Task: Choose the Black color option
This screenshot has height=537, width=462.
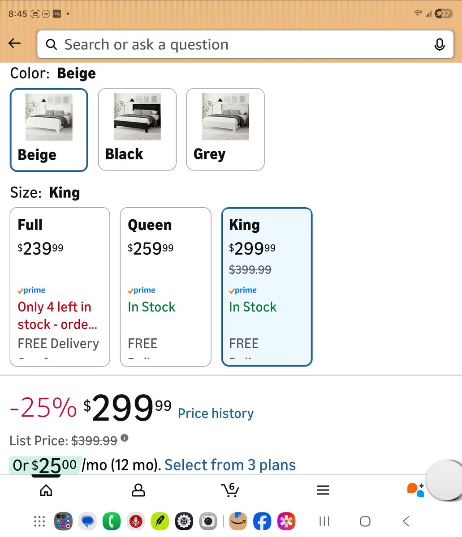Action: 137,129
